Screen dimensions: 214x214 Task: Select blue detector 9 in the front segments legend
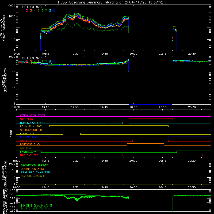click(x=54, y=11)
